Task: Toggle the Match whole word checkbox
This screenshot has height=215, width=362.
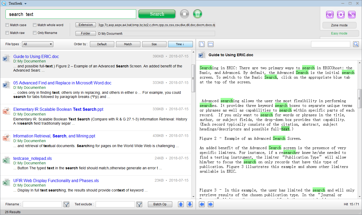Action: coord(35,25)
